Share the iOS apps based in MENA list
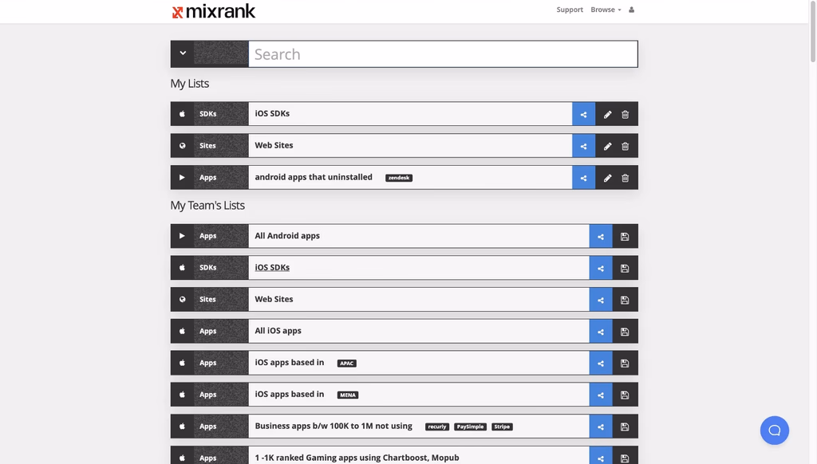Screen dimensions: 817x464 (601, 395)
